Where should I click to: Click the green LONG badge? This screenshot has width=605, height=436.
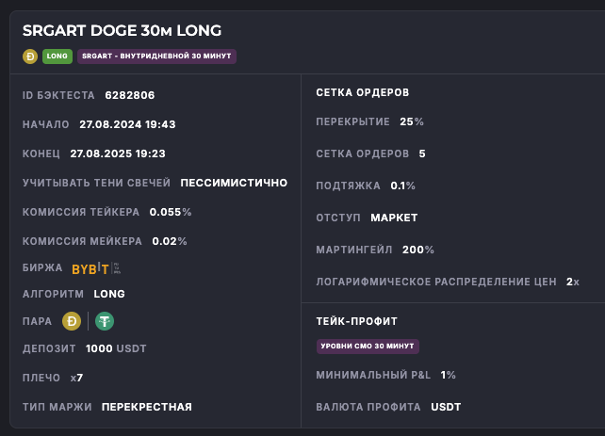click(57, 57)
